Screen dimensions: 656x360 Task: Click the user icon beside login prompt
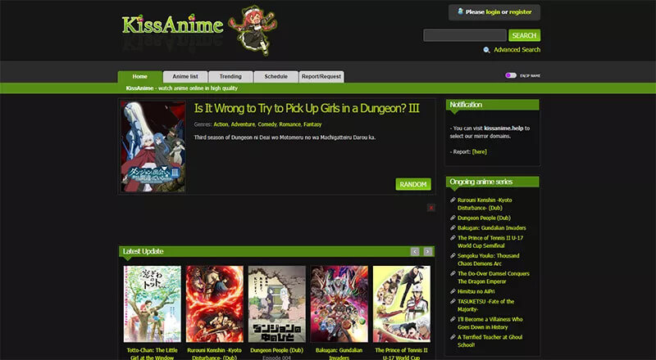tap(461, 11)
